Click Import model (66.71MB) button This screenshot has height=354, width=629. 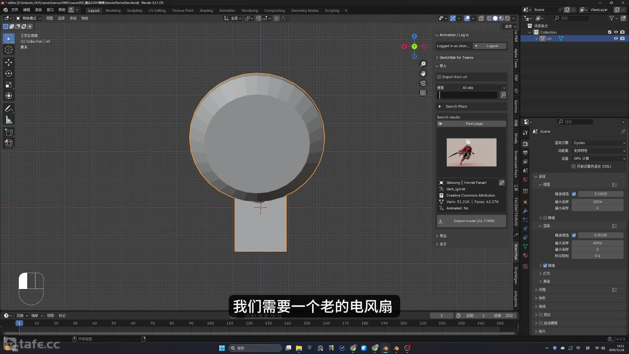471,221
